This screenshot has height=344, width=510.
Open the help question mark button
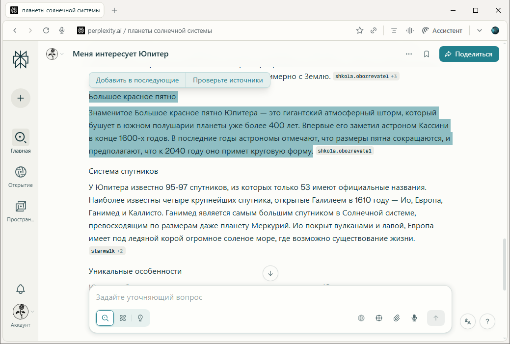coord(487,321)
